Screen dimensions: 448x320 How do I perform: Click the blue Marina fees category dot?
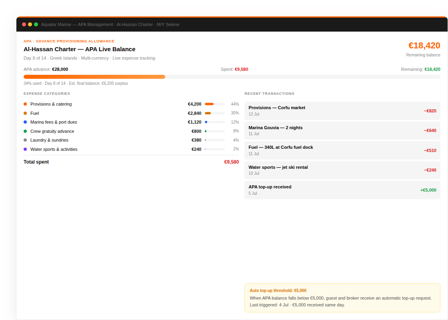pos(25,122)
